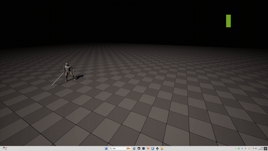Viewport: 268px width, 151px height.
Task: Expand the hidden system tray icons chevron
Action: [235, 148]
